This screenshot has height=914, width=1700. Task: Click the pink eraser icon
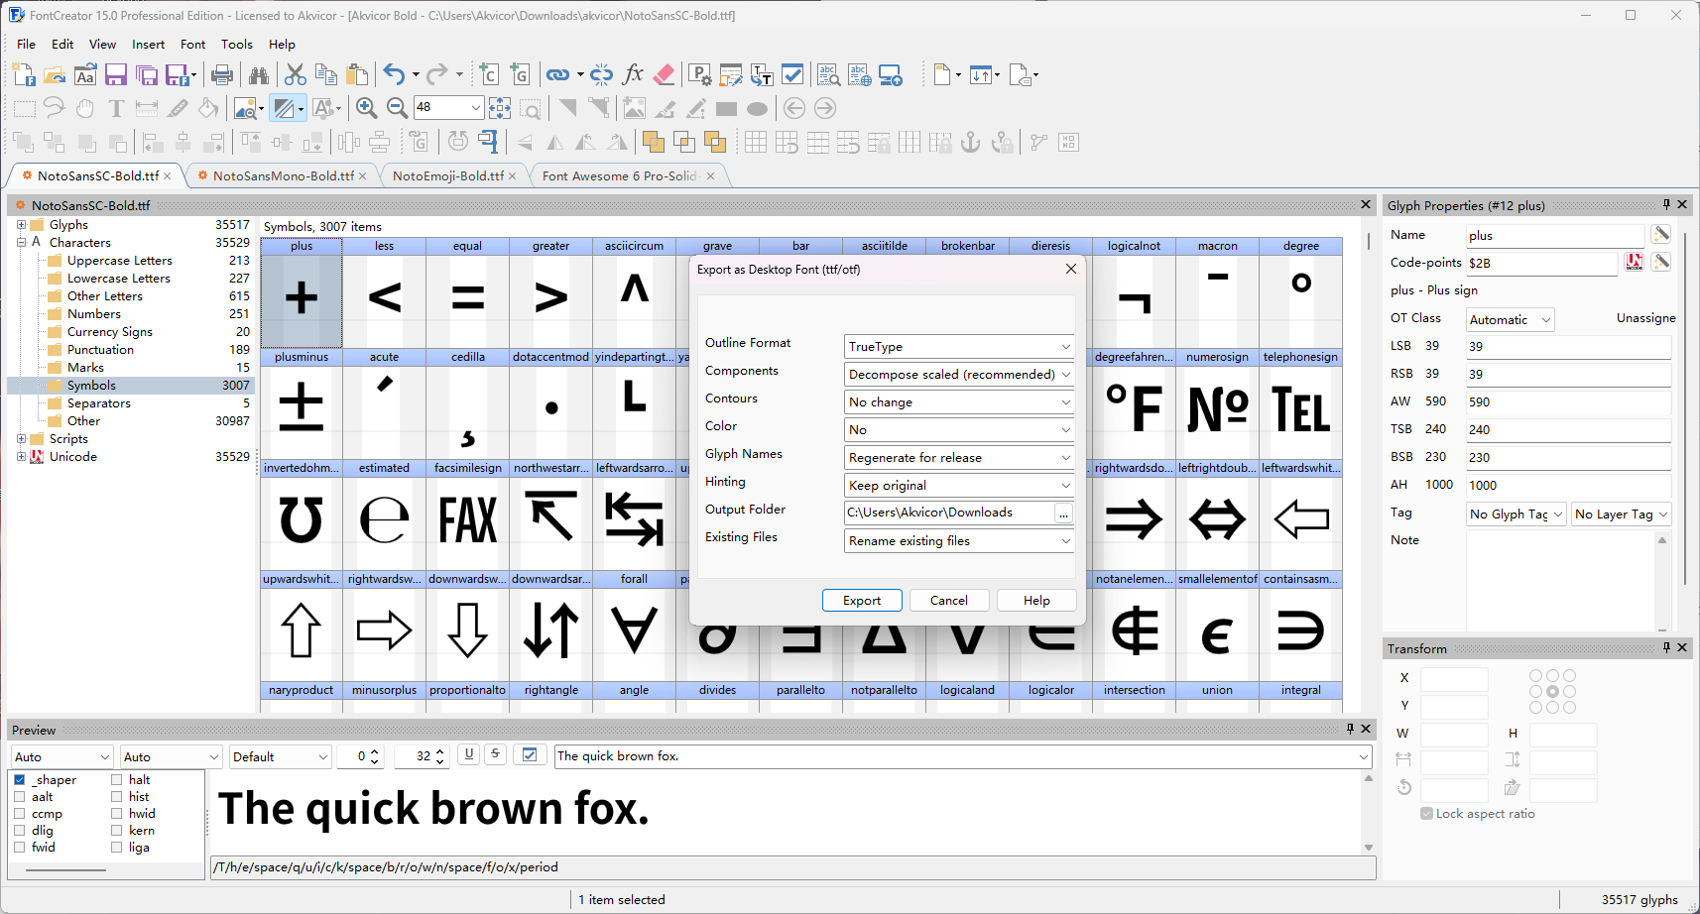click(664, 75)
